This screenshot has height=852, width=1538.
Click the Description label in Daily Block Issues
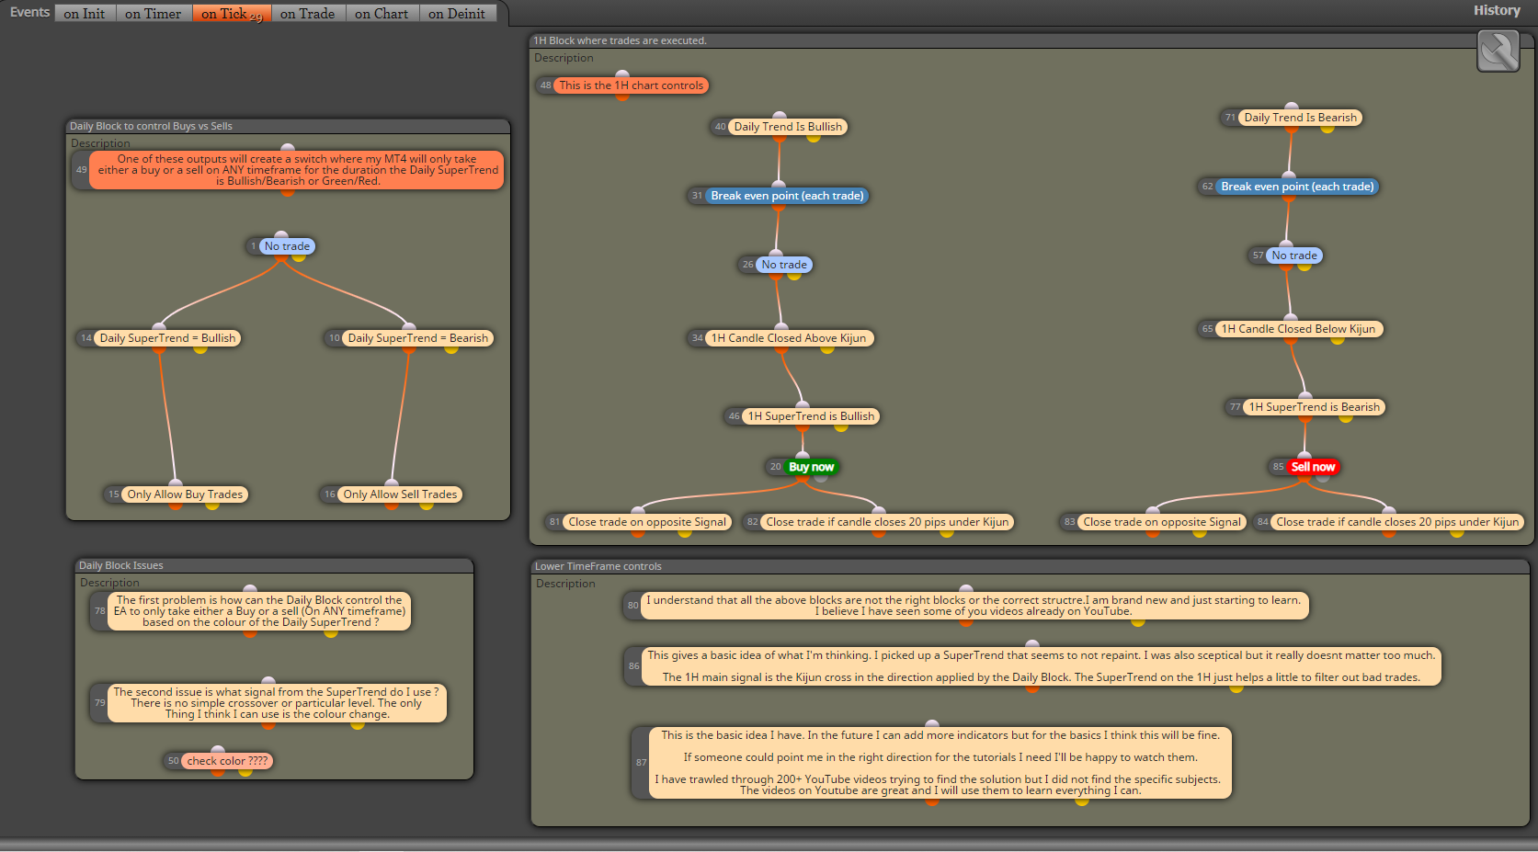(109, 583)
